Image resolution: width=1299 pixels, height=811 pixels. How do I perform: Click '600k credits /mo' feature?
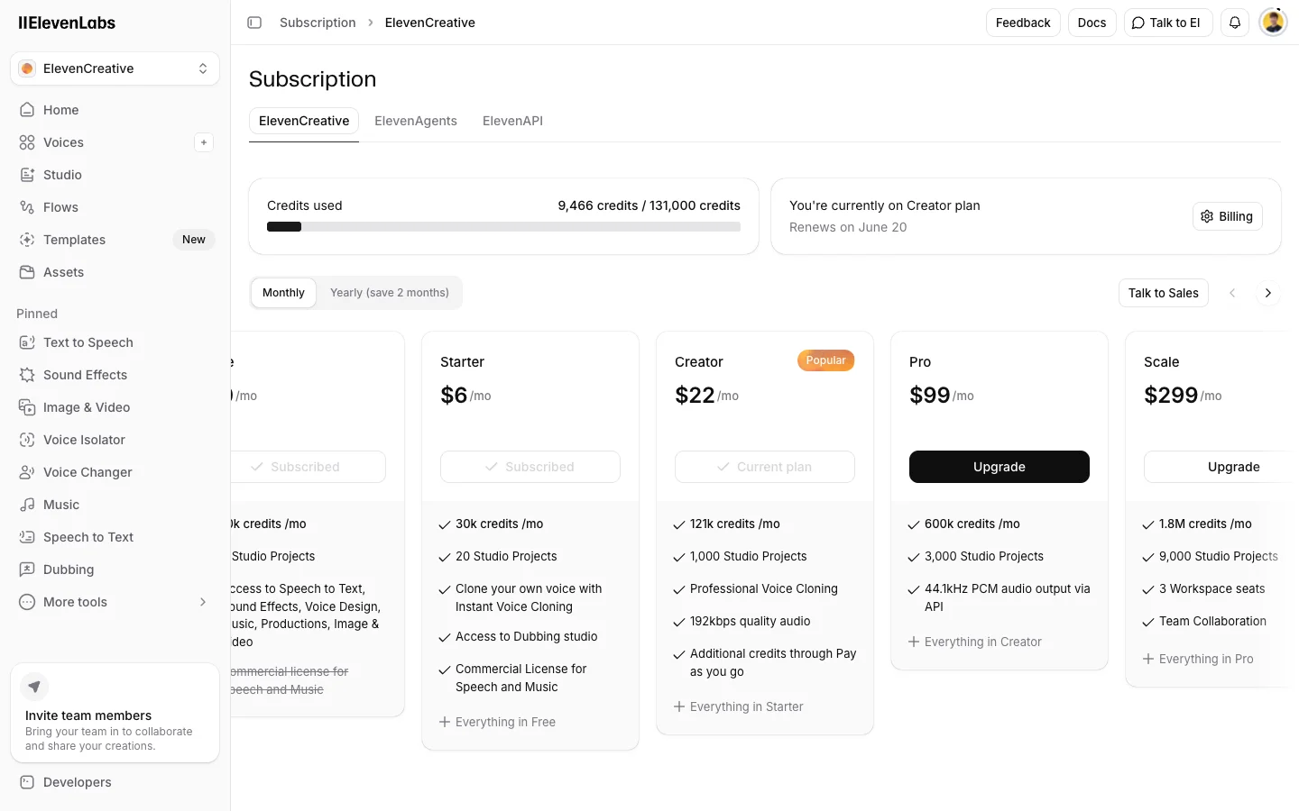click(972, 524)
